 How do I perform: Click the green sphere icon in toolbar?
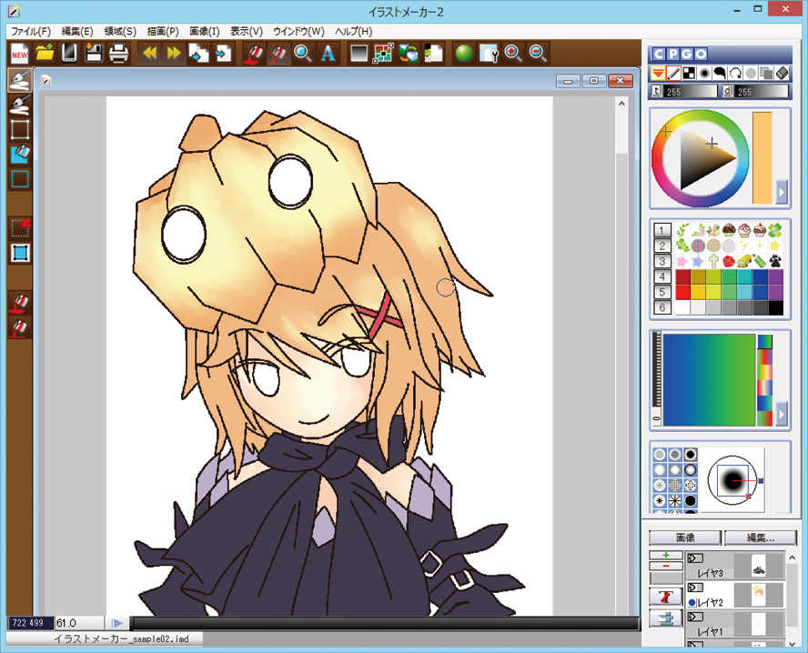463,54
